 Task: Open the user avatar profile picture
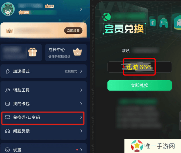[8, 9]
